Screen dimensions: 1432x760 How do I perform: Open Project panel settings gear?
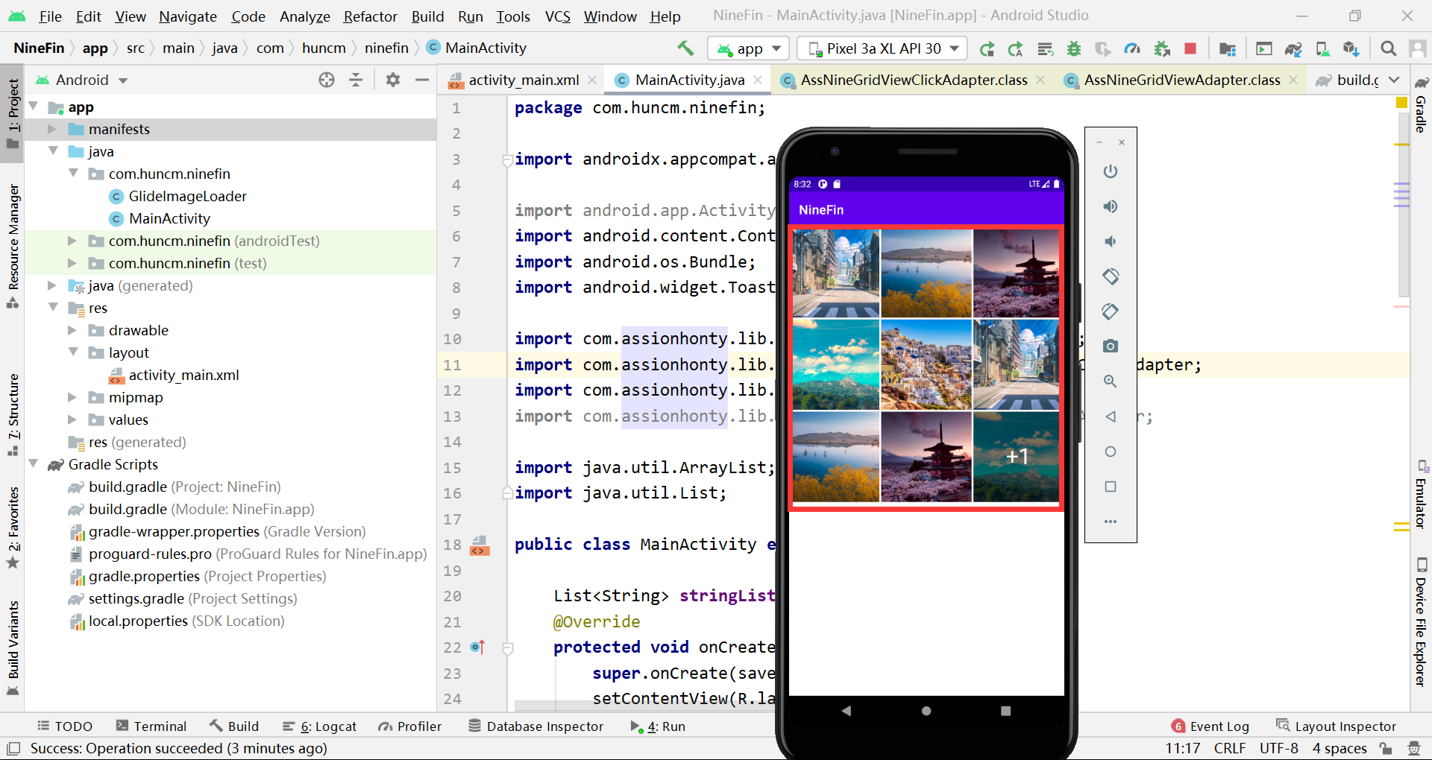(x=393, y=80)
